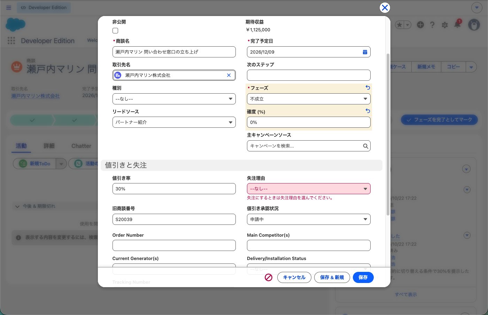Save the record with 保存
Viewport: 488px width, 315px height.
tap(363, 277)
